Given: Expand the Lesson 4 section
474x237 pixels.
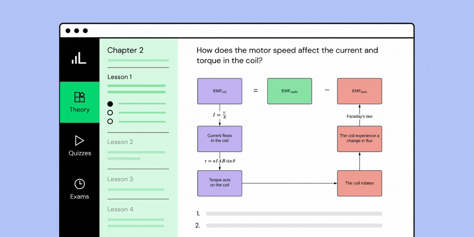Looking at the screenshot, I should pos(120,209).
